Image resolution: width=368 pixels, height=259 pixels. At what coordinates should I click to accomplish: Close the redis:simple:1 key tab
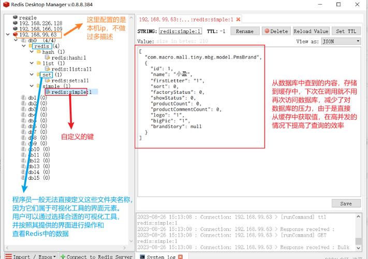[x=238, y=20]
